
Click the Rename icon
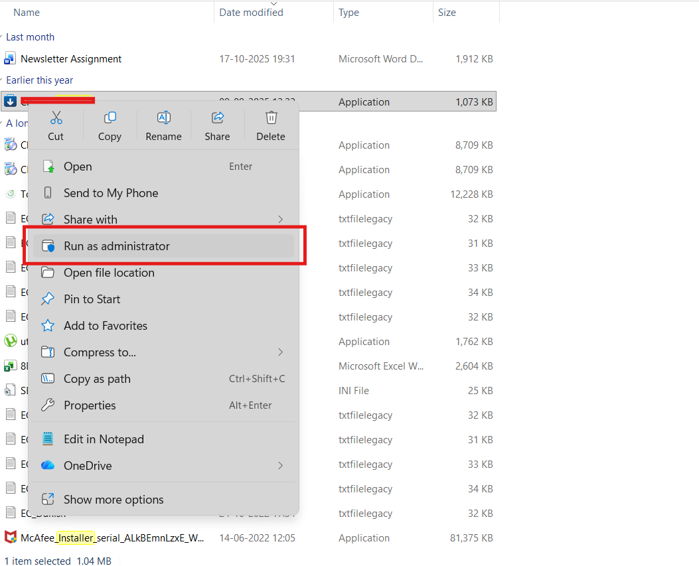click(x=163, y=118)
